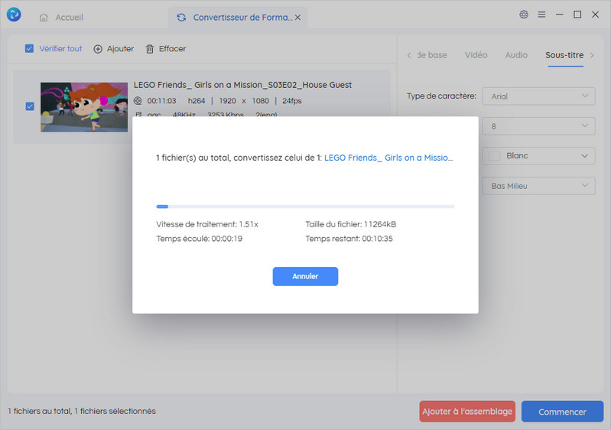Close the Convertisseur de Format tab
This screenshot has height=430, width=611.
(x=297, y=17)
